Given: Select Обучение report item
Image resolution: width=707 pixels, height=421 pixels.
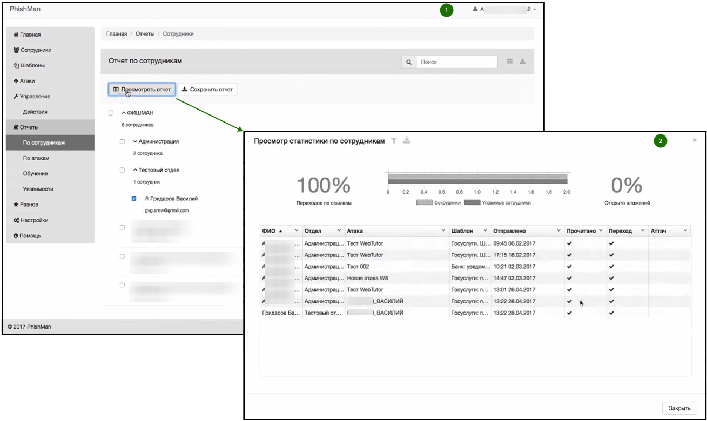Looking at the screenshot, I should tap(50, 174).
